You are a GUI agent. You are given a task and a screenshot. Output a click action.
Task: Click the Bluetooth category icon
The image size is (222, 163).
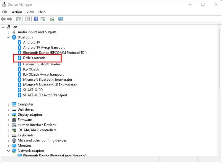(x=14, y=37)
